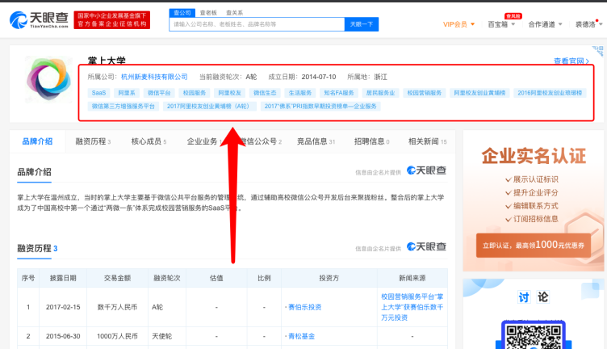Screen dimensions: 607x349
Task: Open the 杭州新麦科技有限公司 company link
Action: click(x=154, y=77)
